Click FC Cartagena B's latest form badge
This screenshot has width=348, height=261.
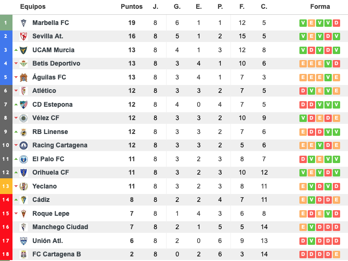(337, 254)
